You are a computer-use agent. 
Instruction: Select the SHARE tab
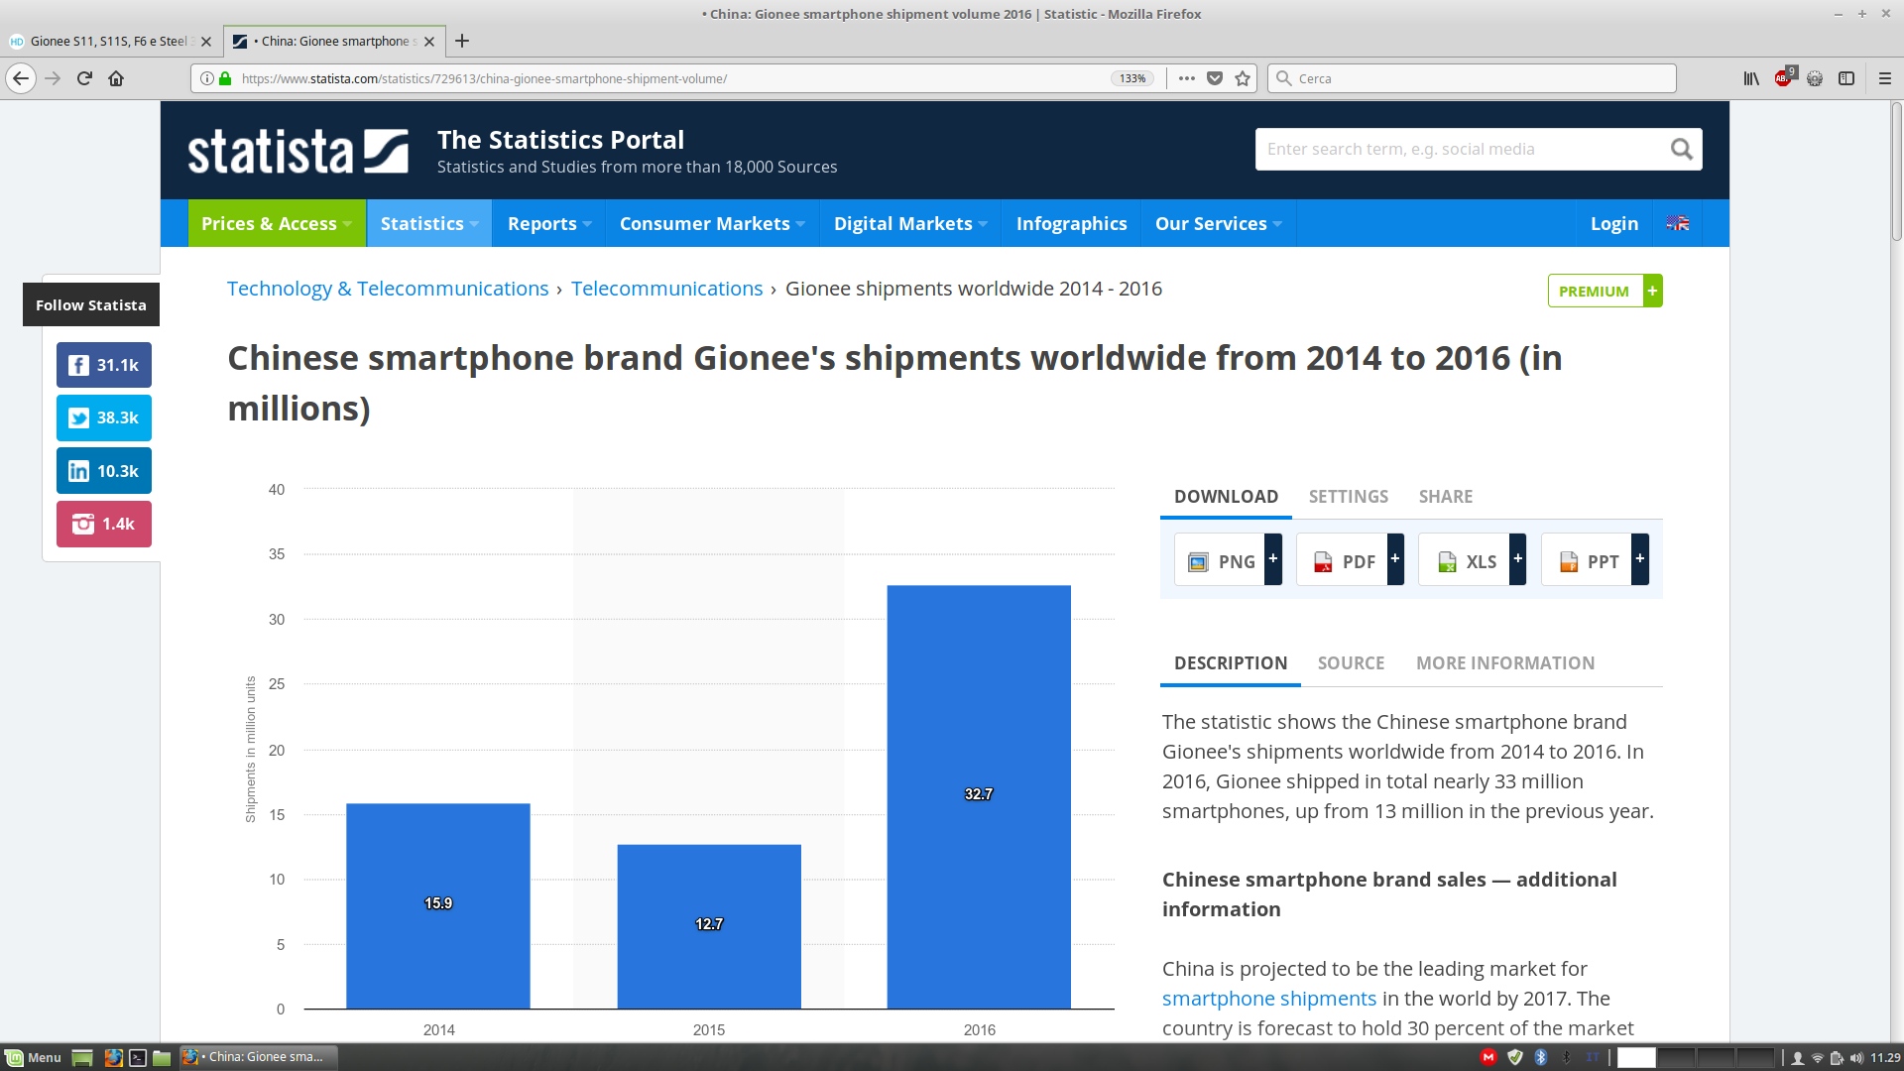[1445, 497]
